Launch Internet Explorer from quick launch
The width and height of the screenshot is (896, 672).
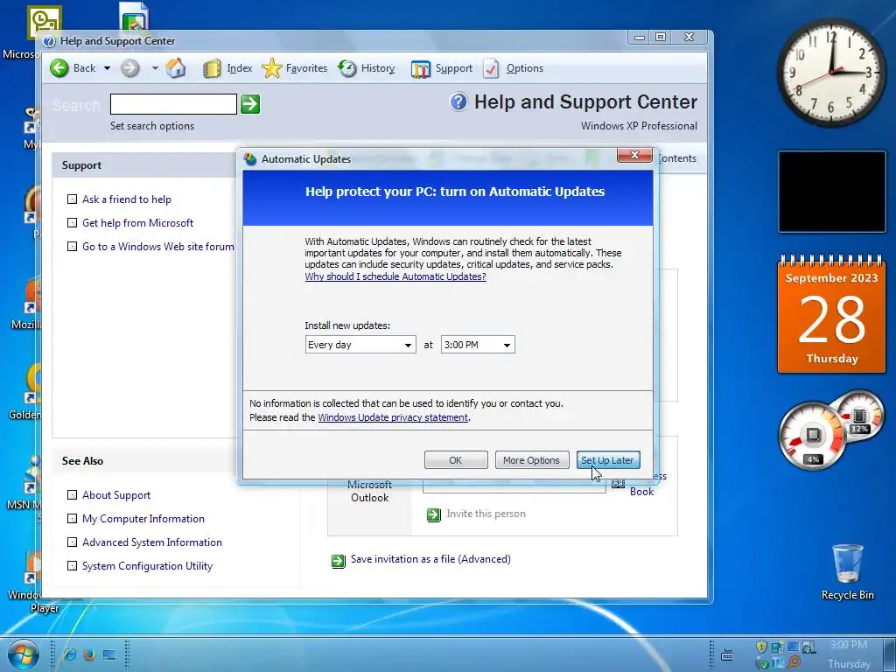(70, 654)
